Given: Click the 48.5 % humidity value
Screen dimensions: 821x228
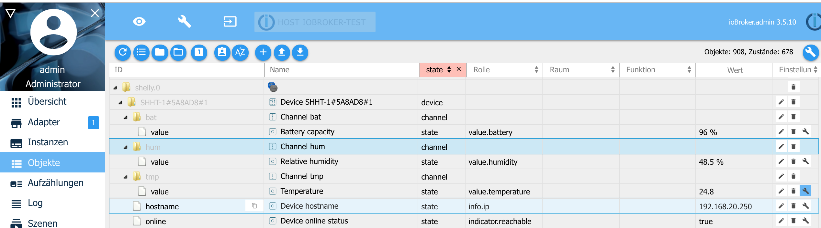Looking at the screenshot, I should tap(711, 162).
